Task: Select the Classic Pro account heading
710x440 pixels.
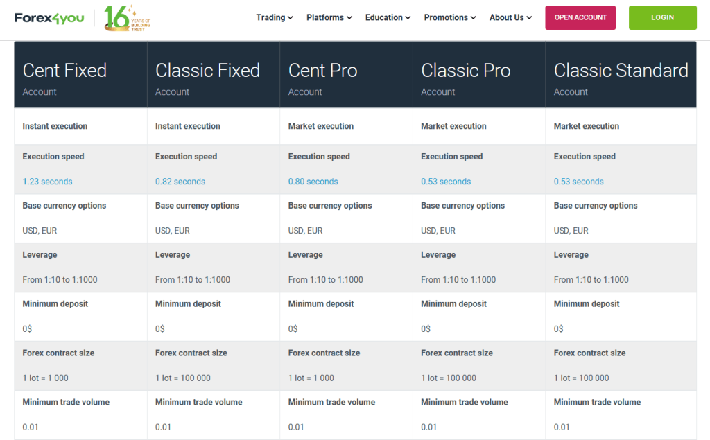Action: (x=466, y=71)
